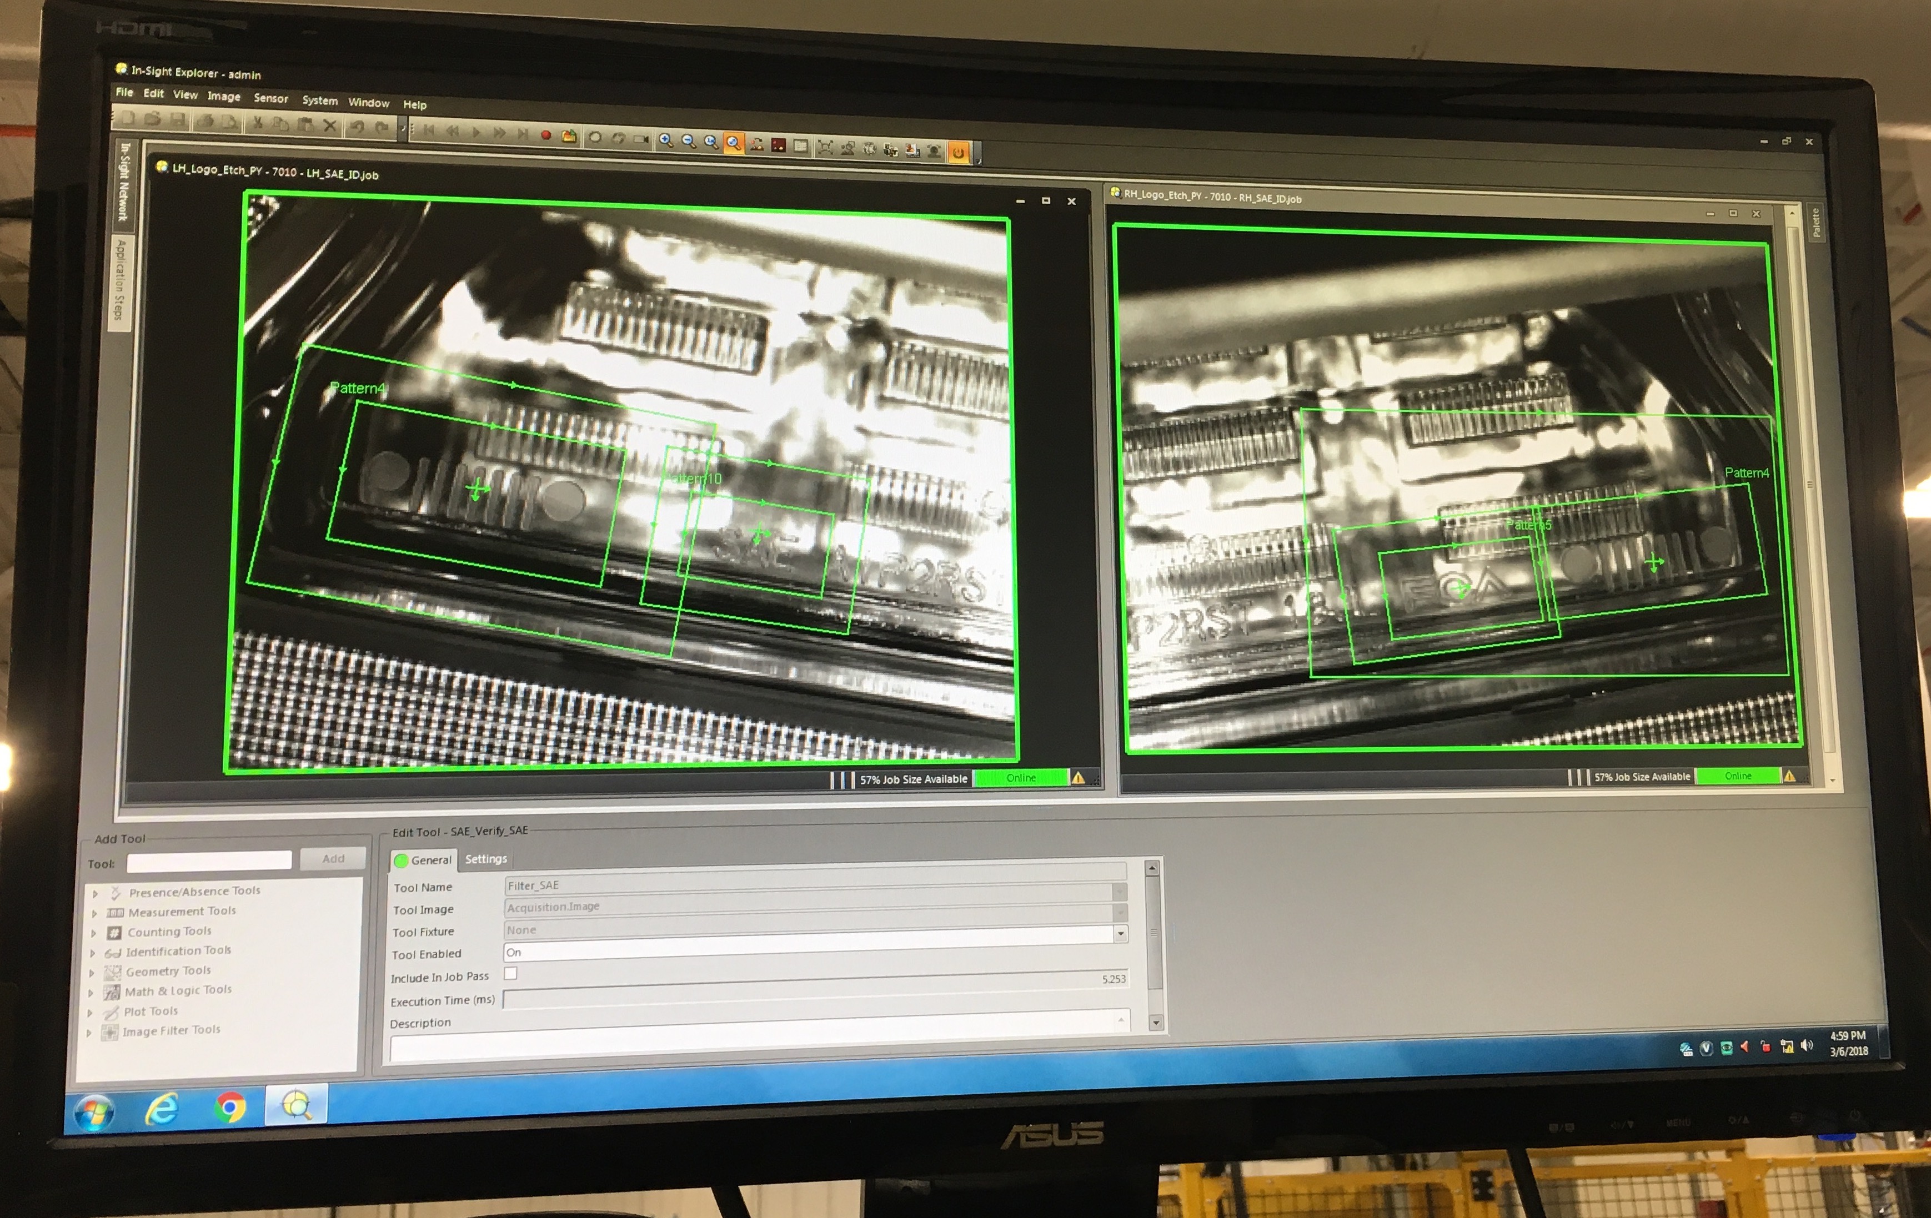This screenshot has width=1931, height=1218.
Task: Expand the Image Filter Tools category
Action: pyautogui.click(x=89, y=1033)
